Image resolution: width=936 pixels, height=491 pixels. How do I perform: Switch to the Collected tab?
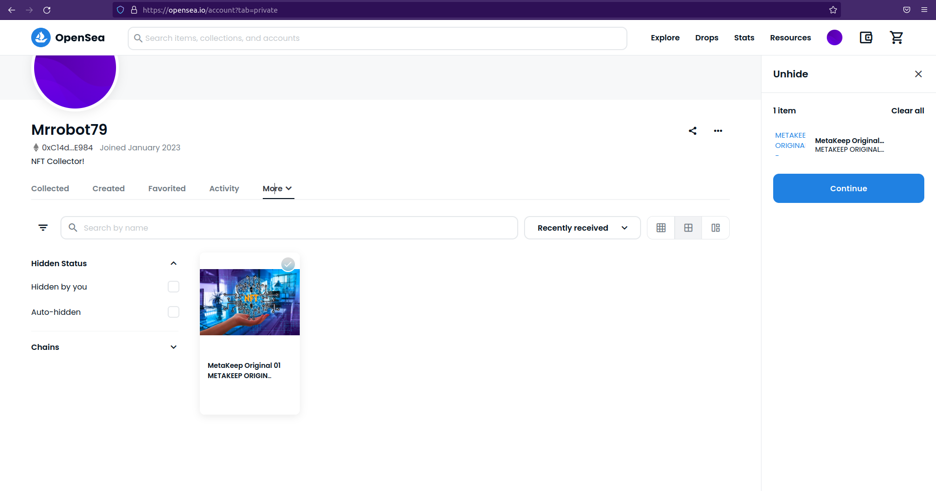pyautogui.click(x=50, y=188)
